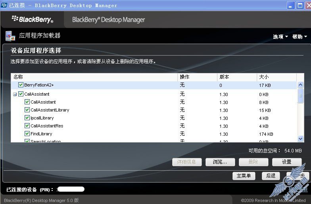
Task: Uncheck the child CallAssistant 8 KB checkbox
Action: (27, 102)
